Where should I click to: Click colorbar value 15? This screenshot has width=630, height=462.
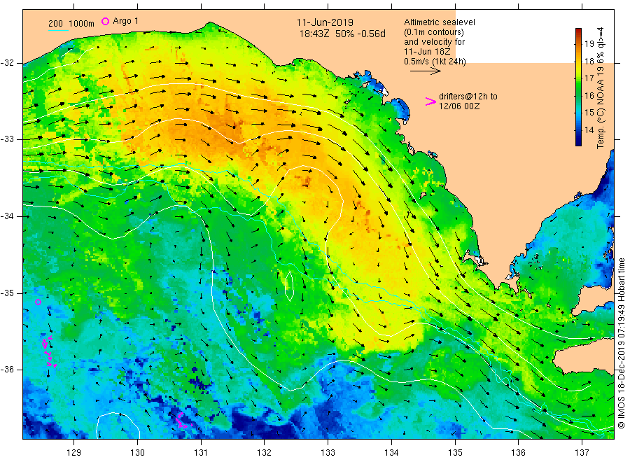589,113
